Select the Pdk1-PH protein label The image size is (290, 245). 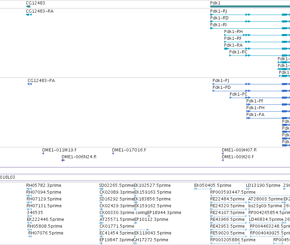point(256,108)
